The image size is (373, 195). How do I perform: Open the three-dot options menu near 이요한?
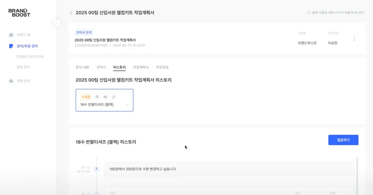[x=354, y=38]
